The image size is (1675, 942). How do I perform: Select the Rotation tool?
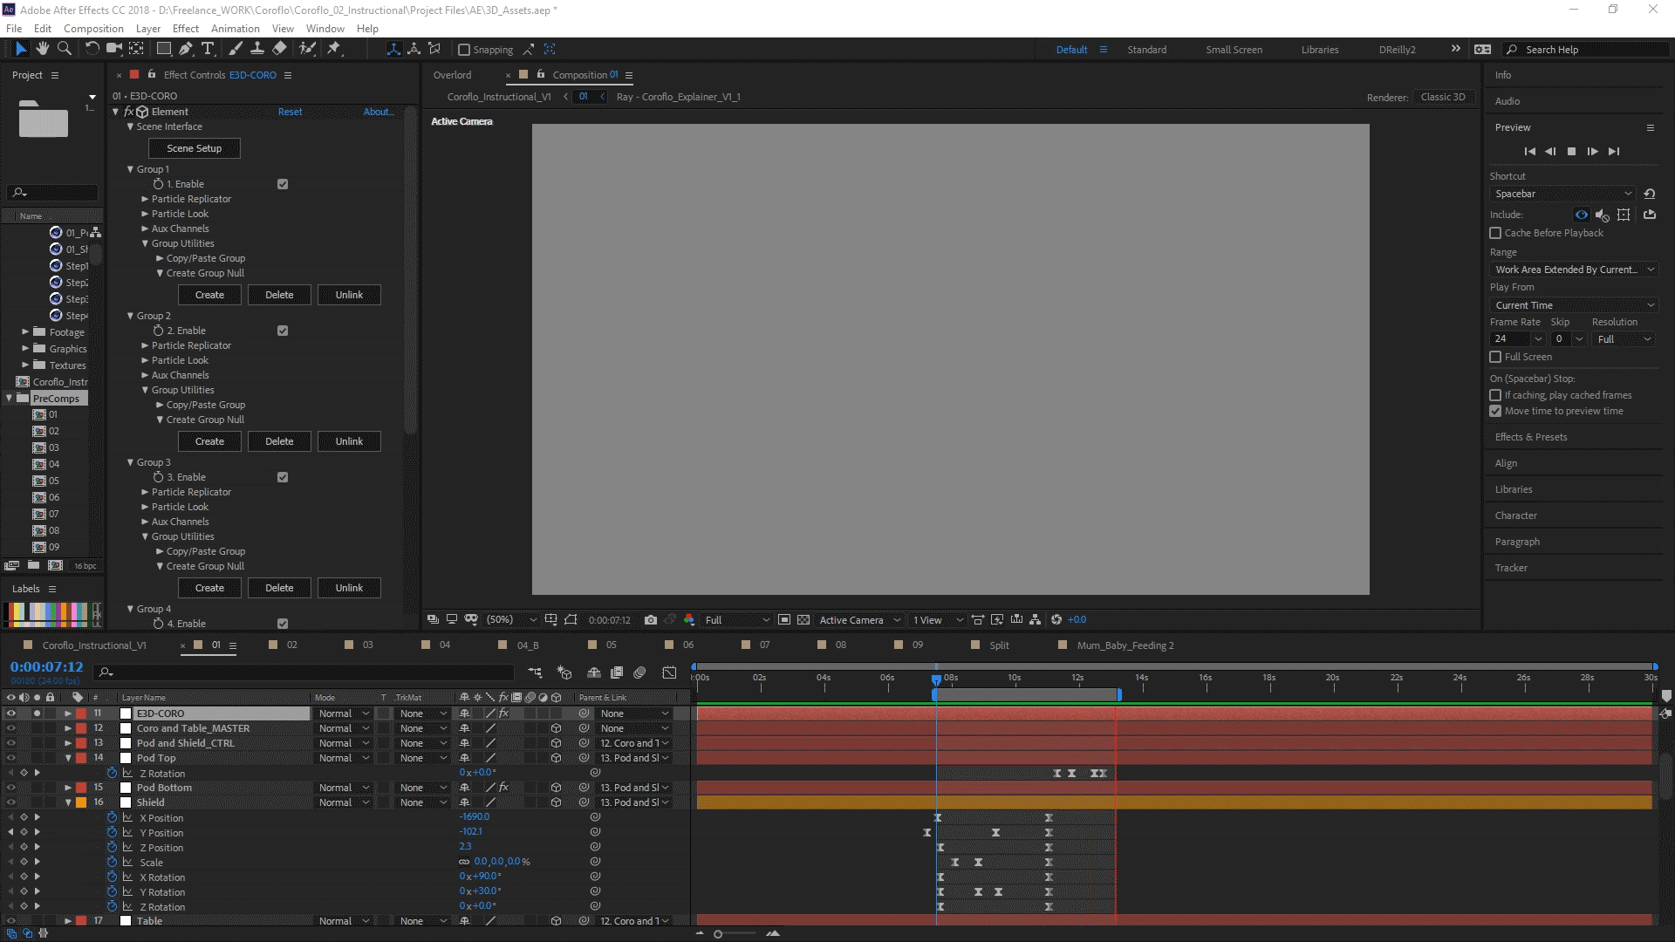92,49
